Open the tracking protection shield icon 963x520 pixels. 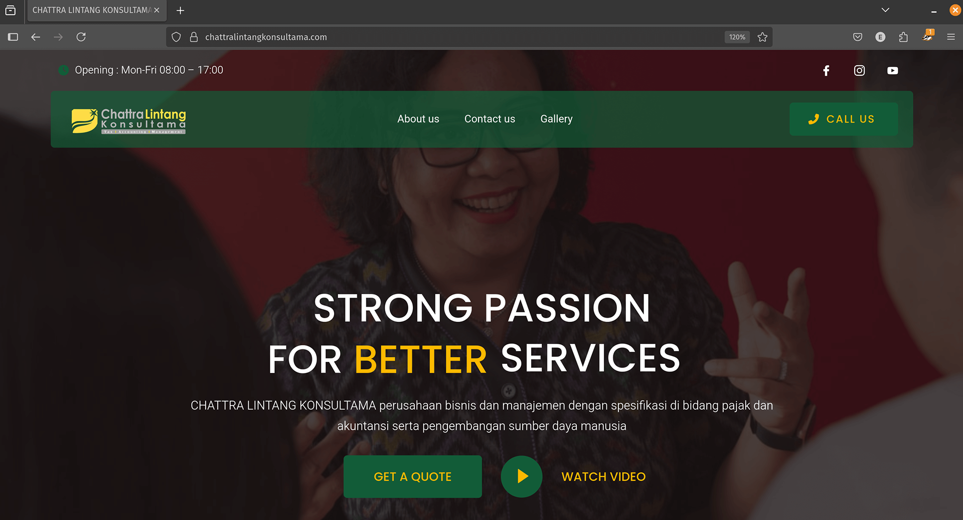click(176, 37)
